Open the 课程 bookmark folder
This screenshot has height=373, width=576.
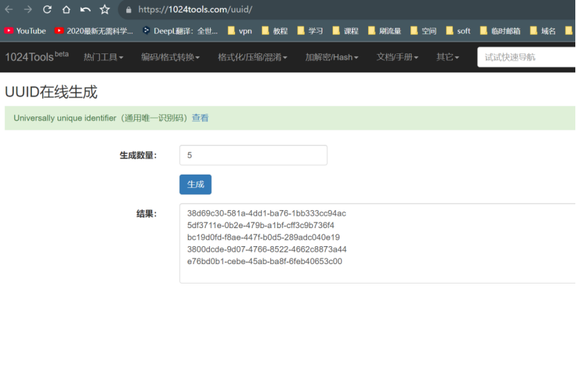[x=345, y=31]
